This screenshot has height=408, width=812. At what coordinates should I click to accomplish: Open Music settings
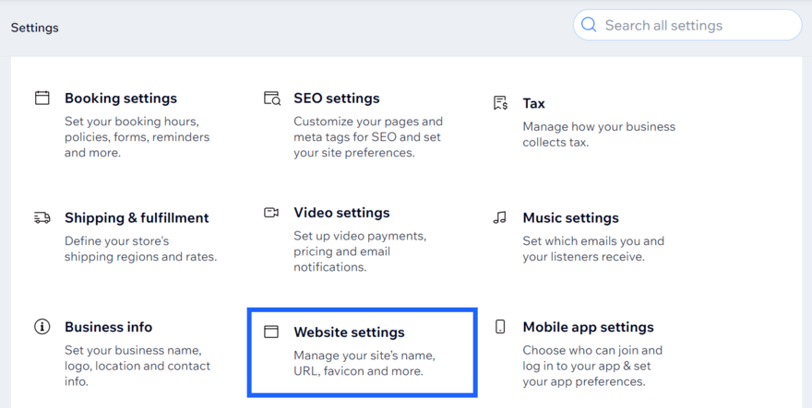570,217
